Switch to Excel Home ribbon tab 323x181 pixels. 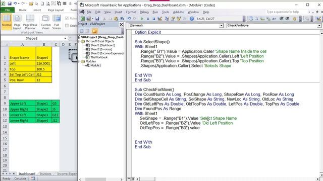tap(23, 10)
